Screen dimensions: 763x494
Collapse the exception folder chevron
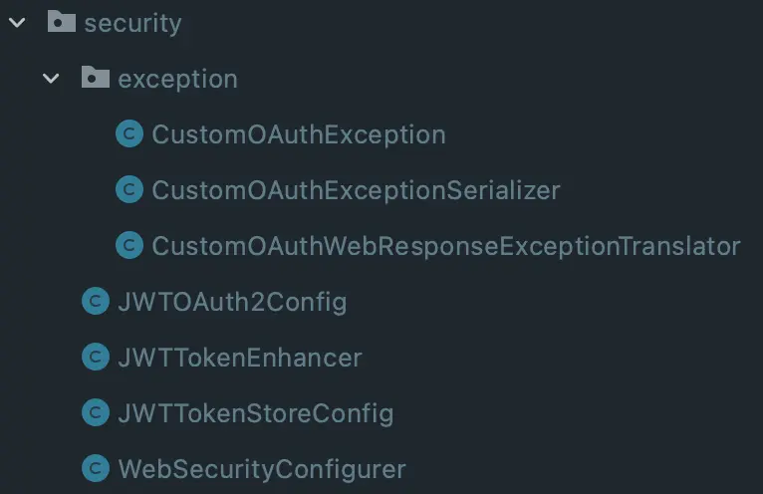click(51, 79)
